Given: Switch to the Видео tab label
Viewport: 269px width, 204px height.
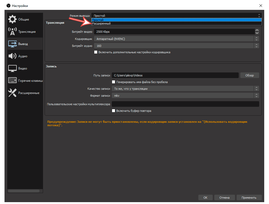Looking at the screenshot, I should click(x=23, y=68).
